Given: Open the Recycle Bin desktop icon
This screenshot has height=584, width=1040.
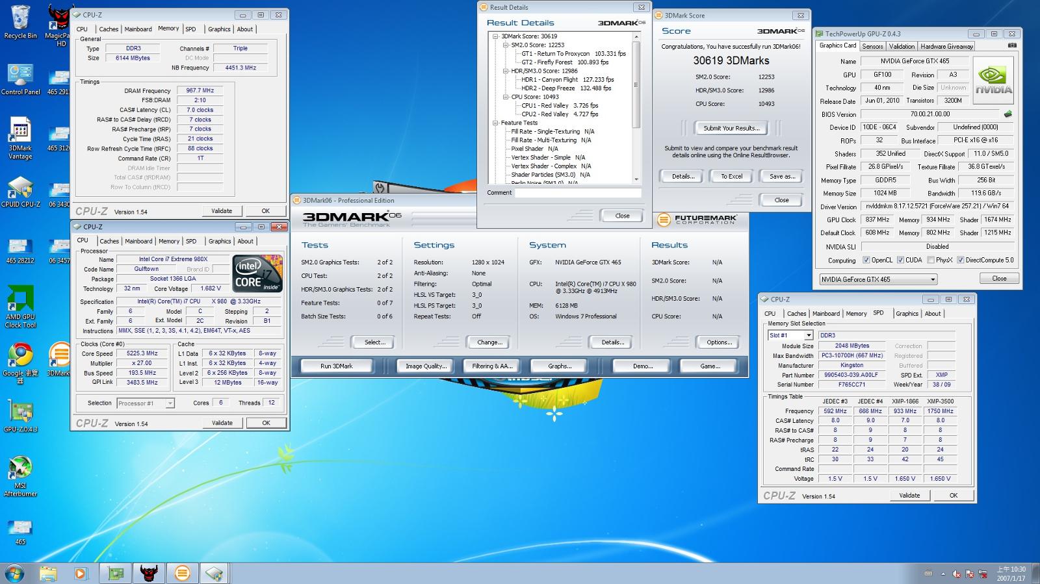Looking at the screenshot, I should (20, 22).
